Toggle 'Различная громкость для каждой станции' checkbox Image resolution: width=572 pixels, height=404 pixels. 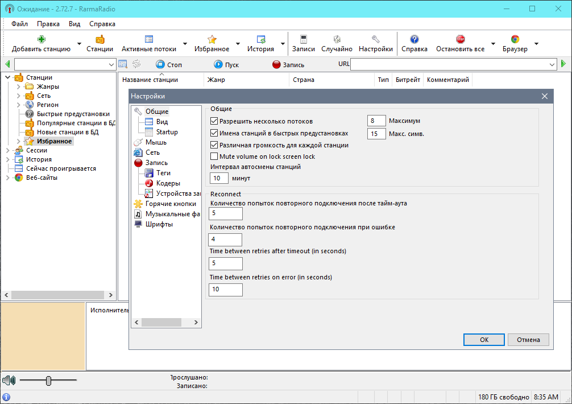(x=214, y=145)
